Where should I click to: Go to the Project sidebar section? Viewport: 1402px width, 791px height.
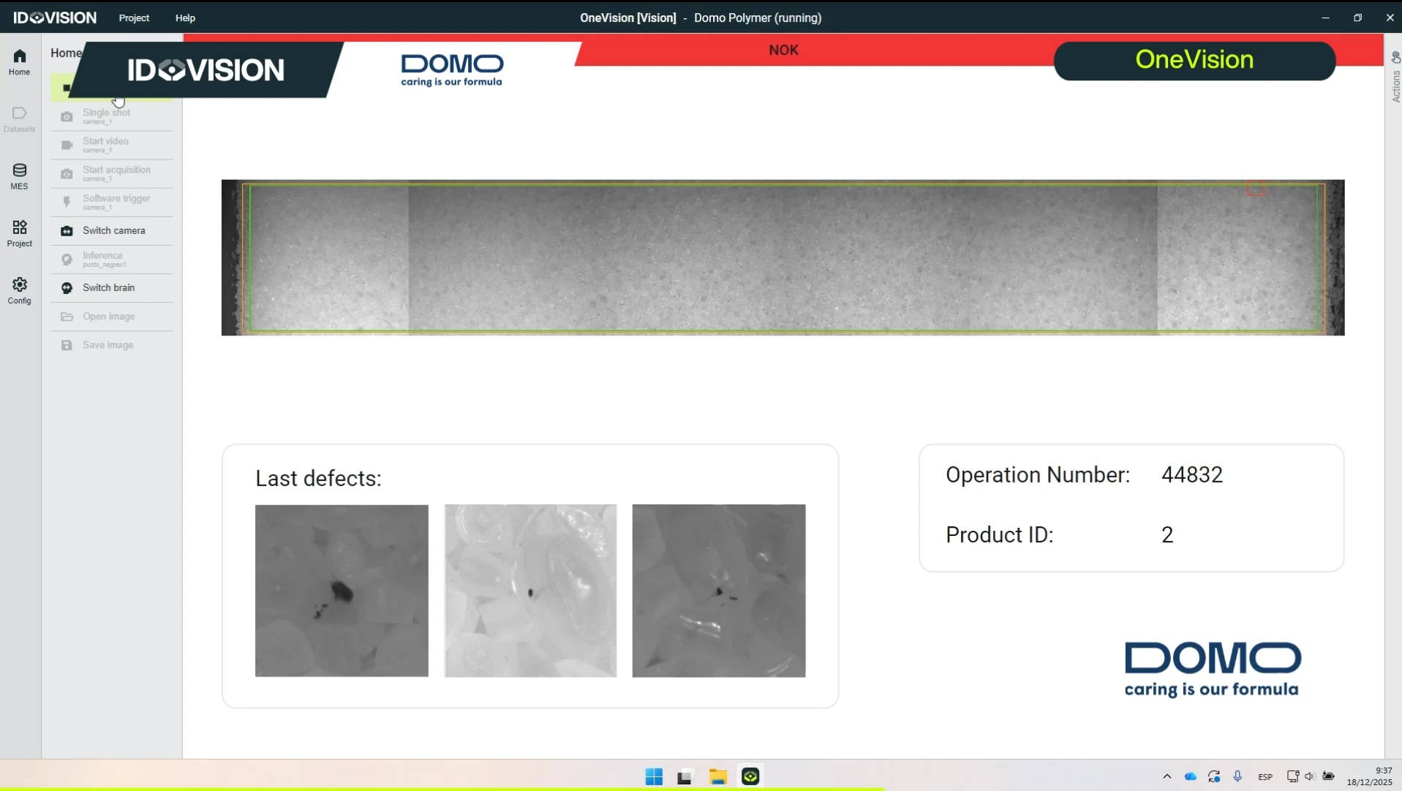point(20,234)
